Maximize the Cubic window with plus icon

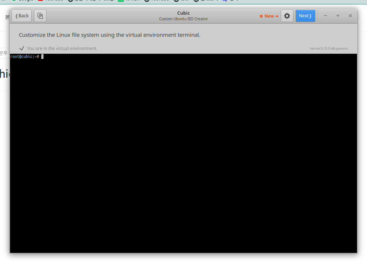[338, 16]
